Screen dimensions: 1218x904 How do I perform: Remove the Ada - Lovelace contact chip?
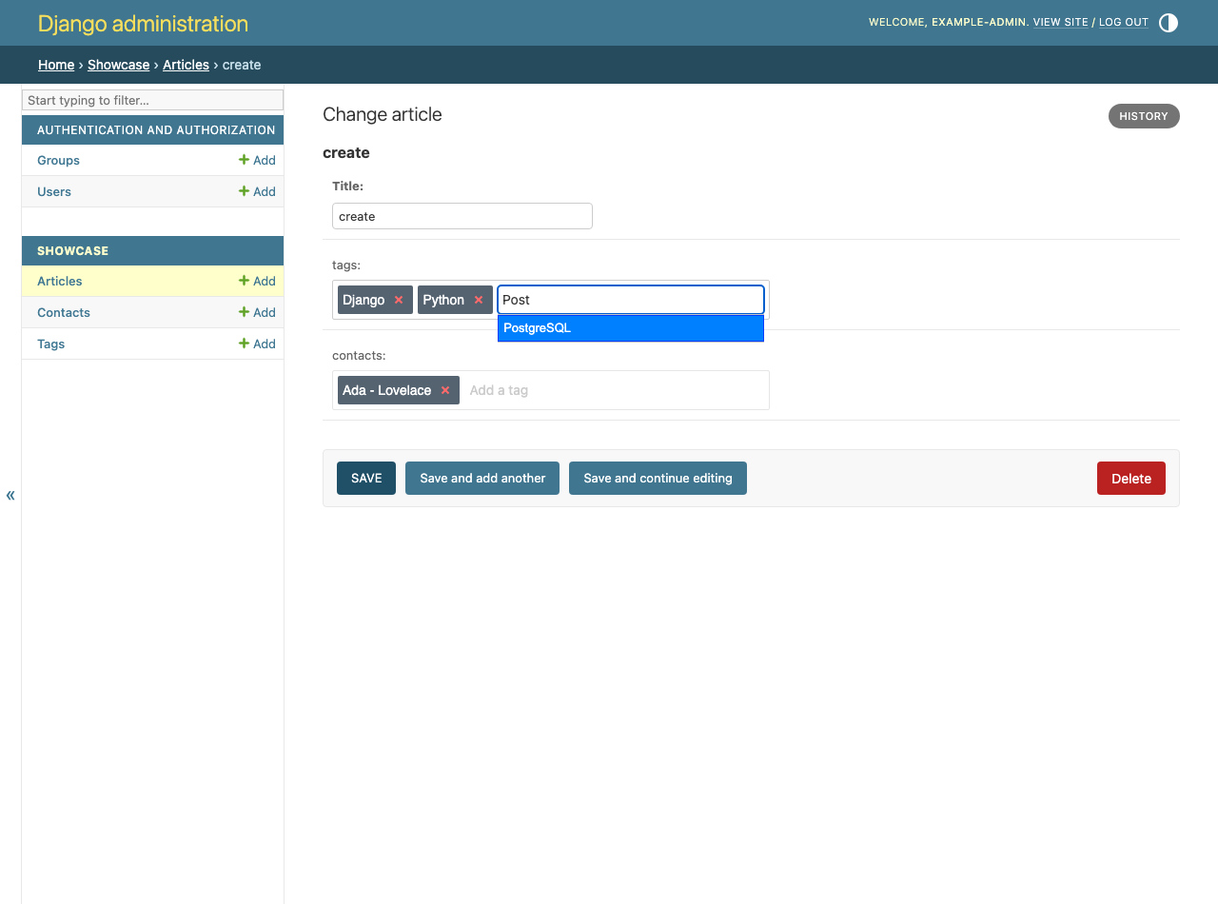(x=444, y=390)
